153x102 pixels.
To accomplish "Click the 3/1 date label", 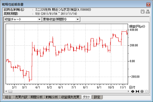I will click(24, 87).
